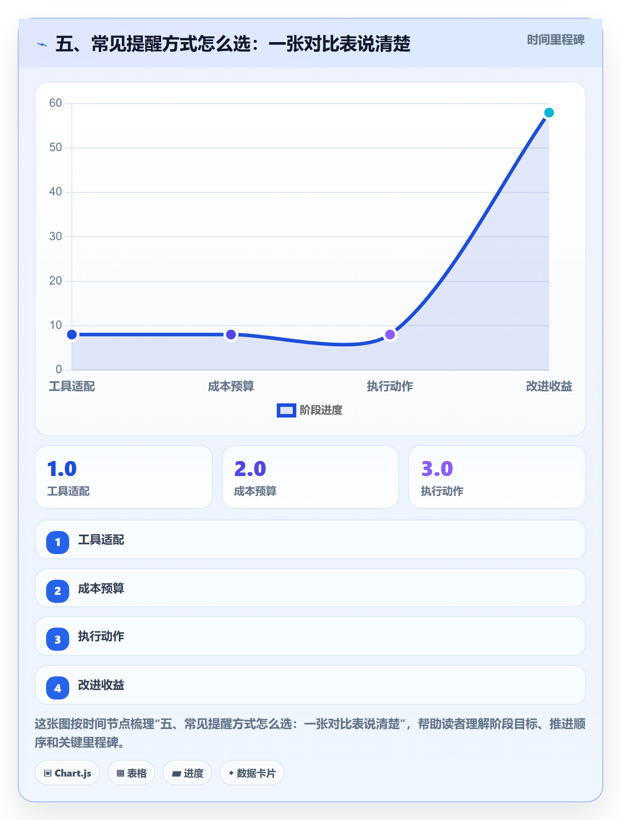
Task: Click the 工具适配 text in list row 1
Action: coord(101,540)
